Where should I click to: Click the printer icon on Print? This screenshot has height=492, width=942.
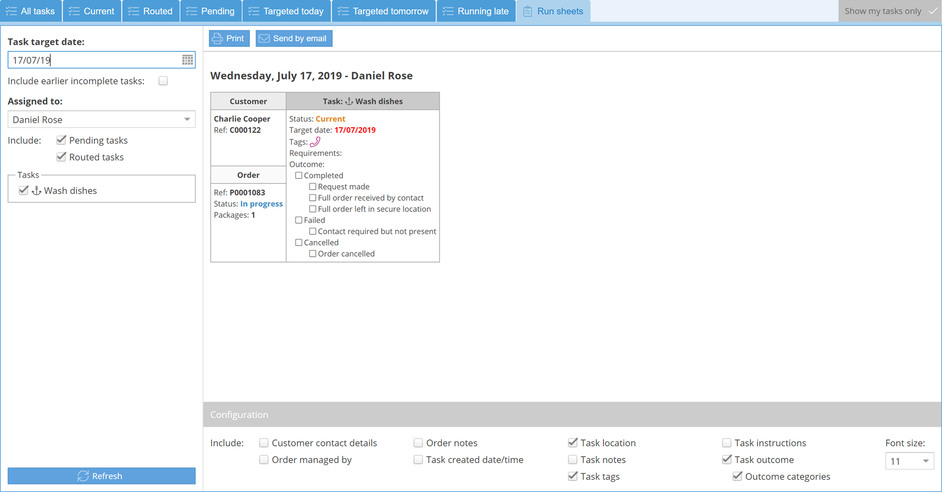(x=218, y=38)
